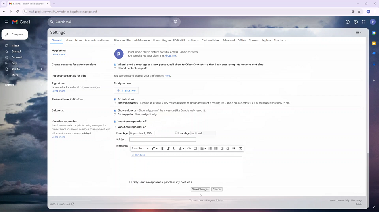379x212 pixels.
Task: Open Forwarding and POP/IMAP tab
Action: point(169,41)
